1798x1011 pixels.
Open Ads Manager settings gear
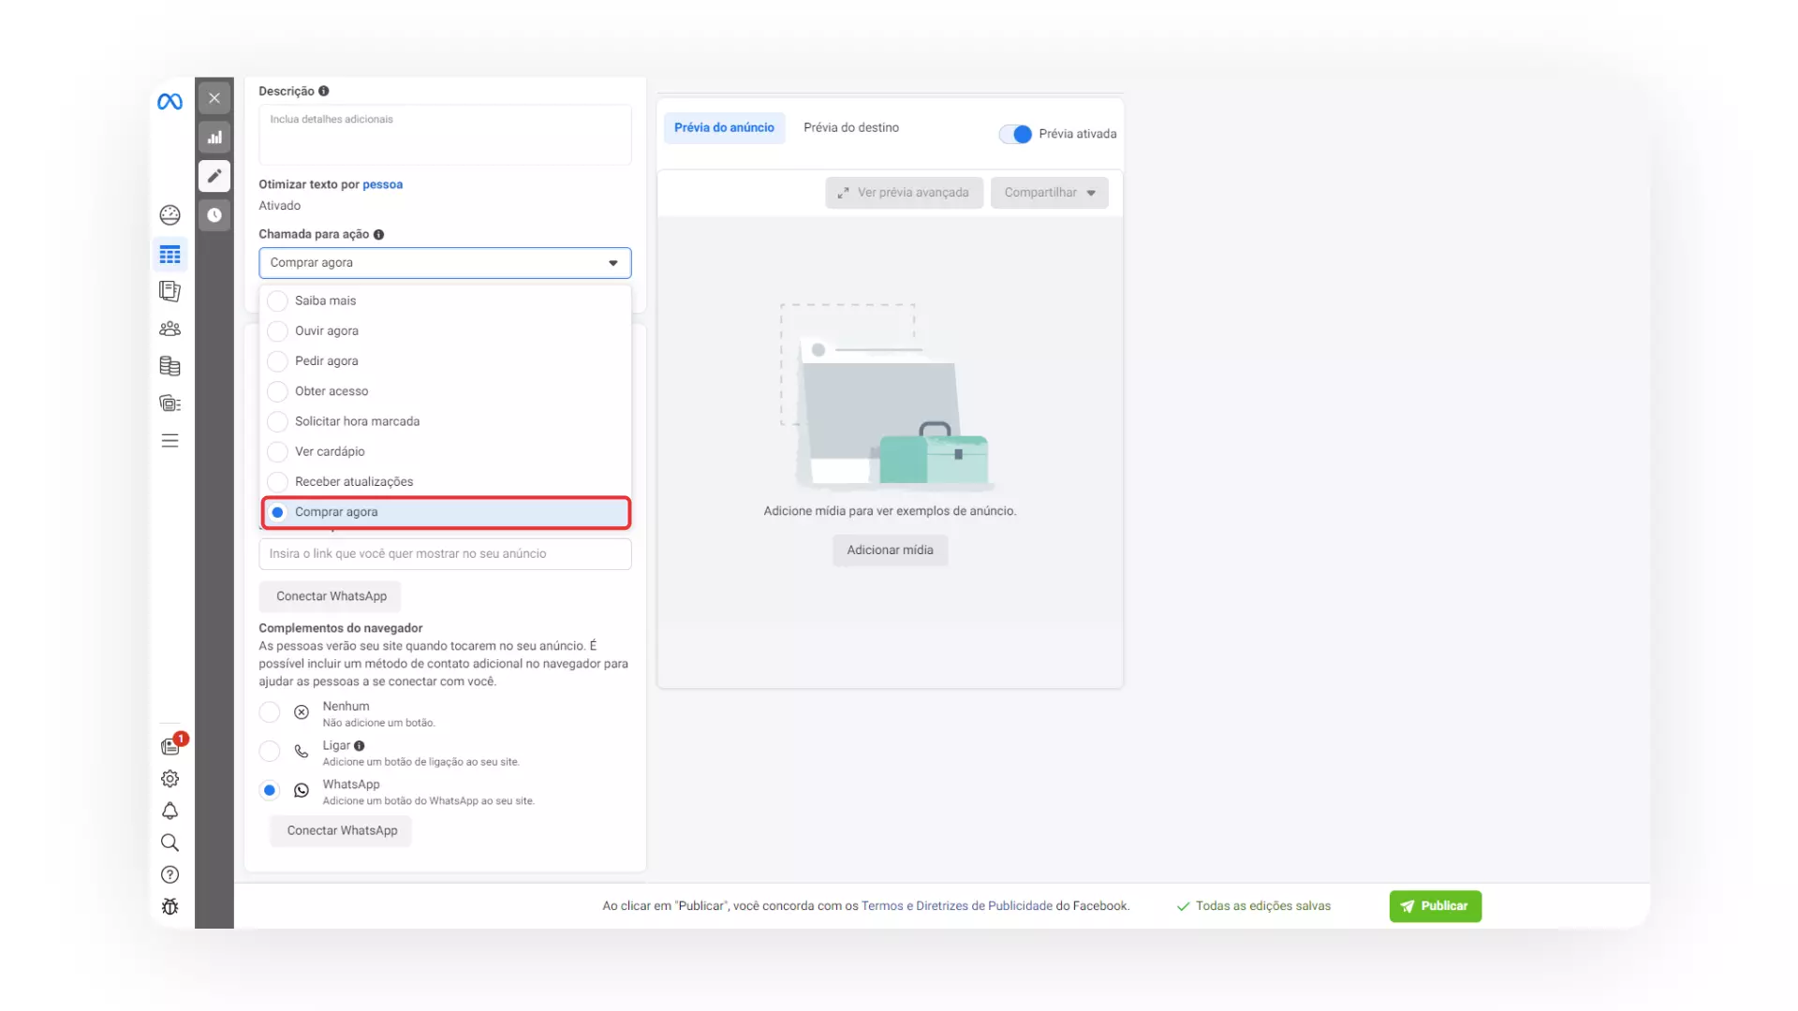[169, 778]
